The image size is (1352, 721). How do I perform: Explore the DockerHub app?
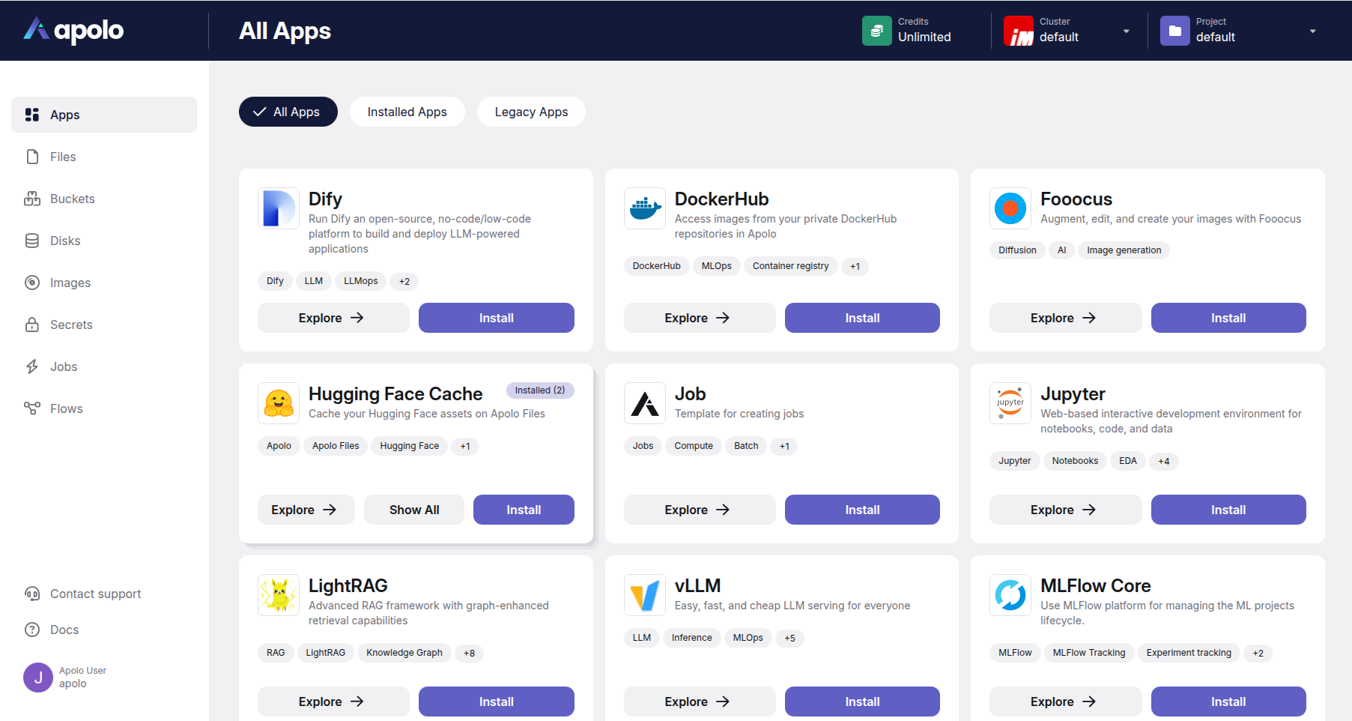(x=700, y=318)
